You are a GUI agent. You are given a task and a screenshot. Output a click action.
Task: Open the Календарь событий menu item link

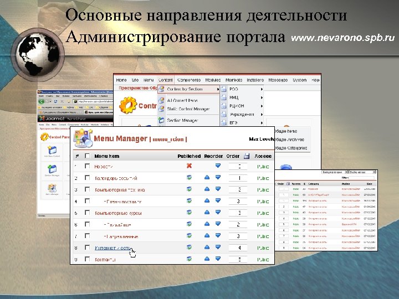(116, 178)
